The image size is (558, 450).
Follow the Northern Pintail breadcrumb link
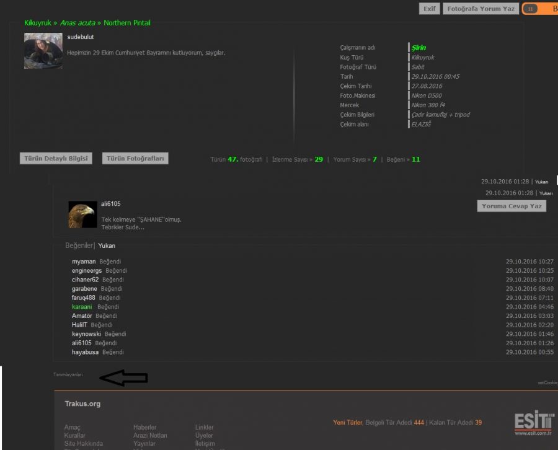127,23
